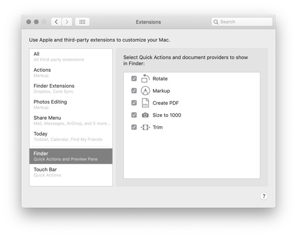
Task: Click the Markup pen icon
Action: click(145, 91)
